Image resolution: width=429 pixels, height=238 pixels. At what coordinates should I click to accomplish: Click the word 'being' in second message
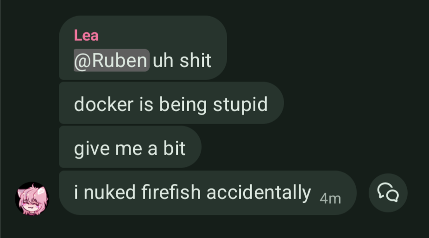pos(183,104)
